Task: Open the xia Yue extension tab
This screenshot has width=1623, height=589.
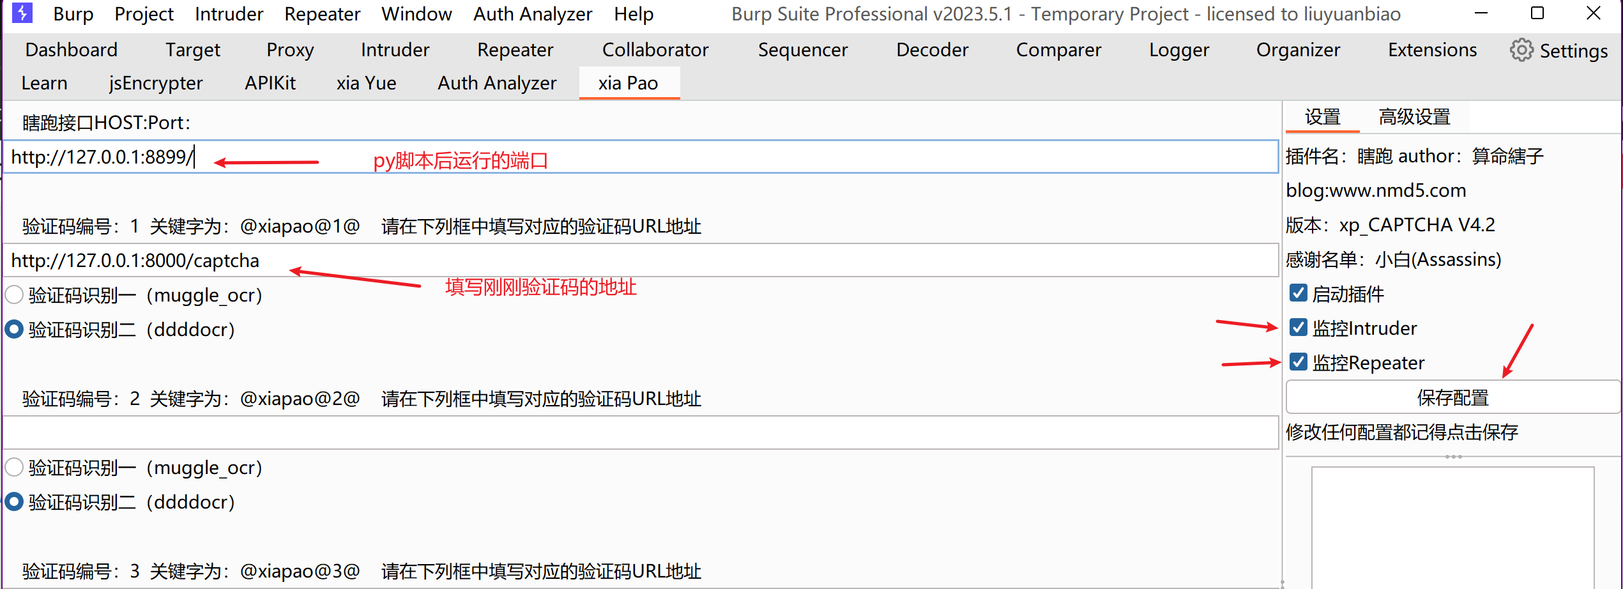Action: 366,83
